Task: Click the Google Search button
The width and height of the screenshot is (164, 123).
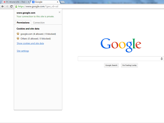Action: point(111,65)
